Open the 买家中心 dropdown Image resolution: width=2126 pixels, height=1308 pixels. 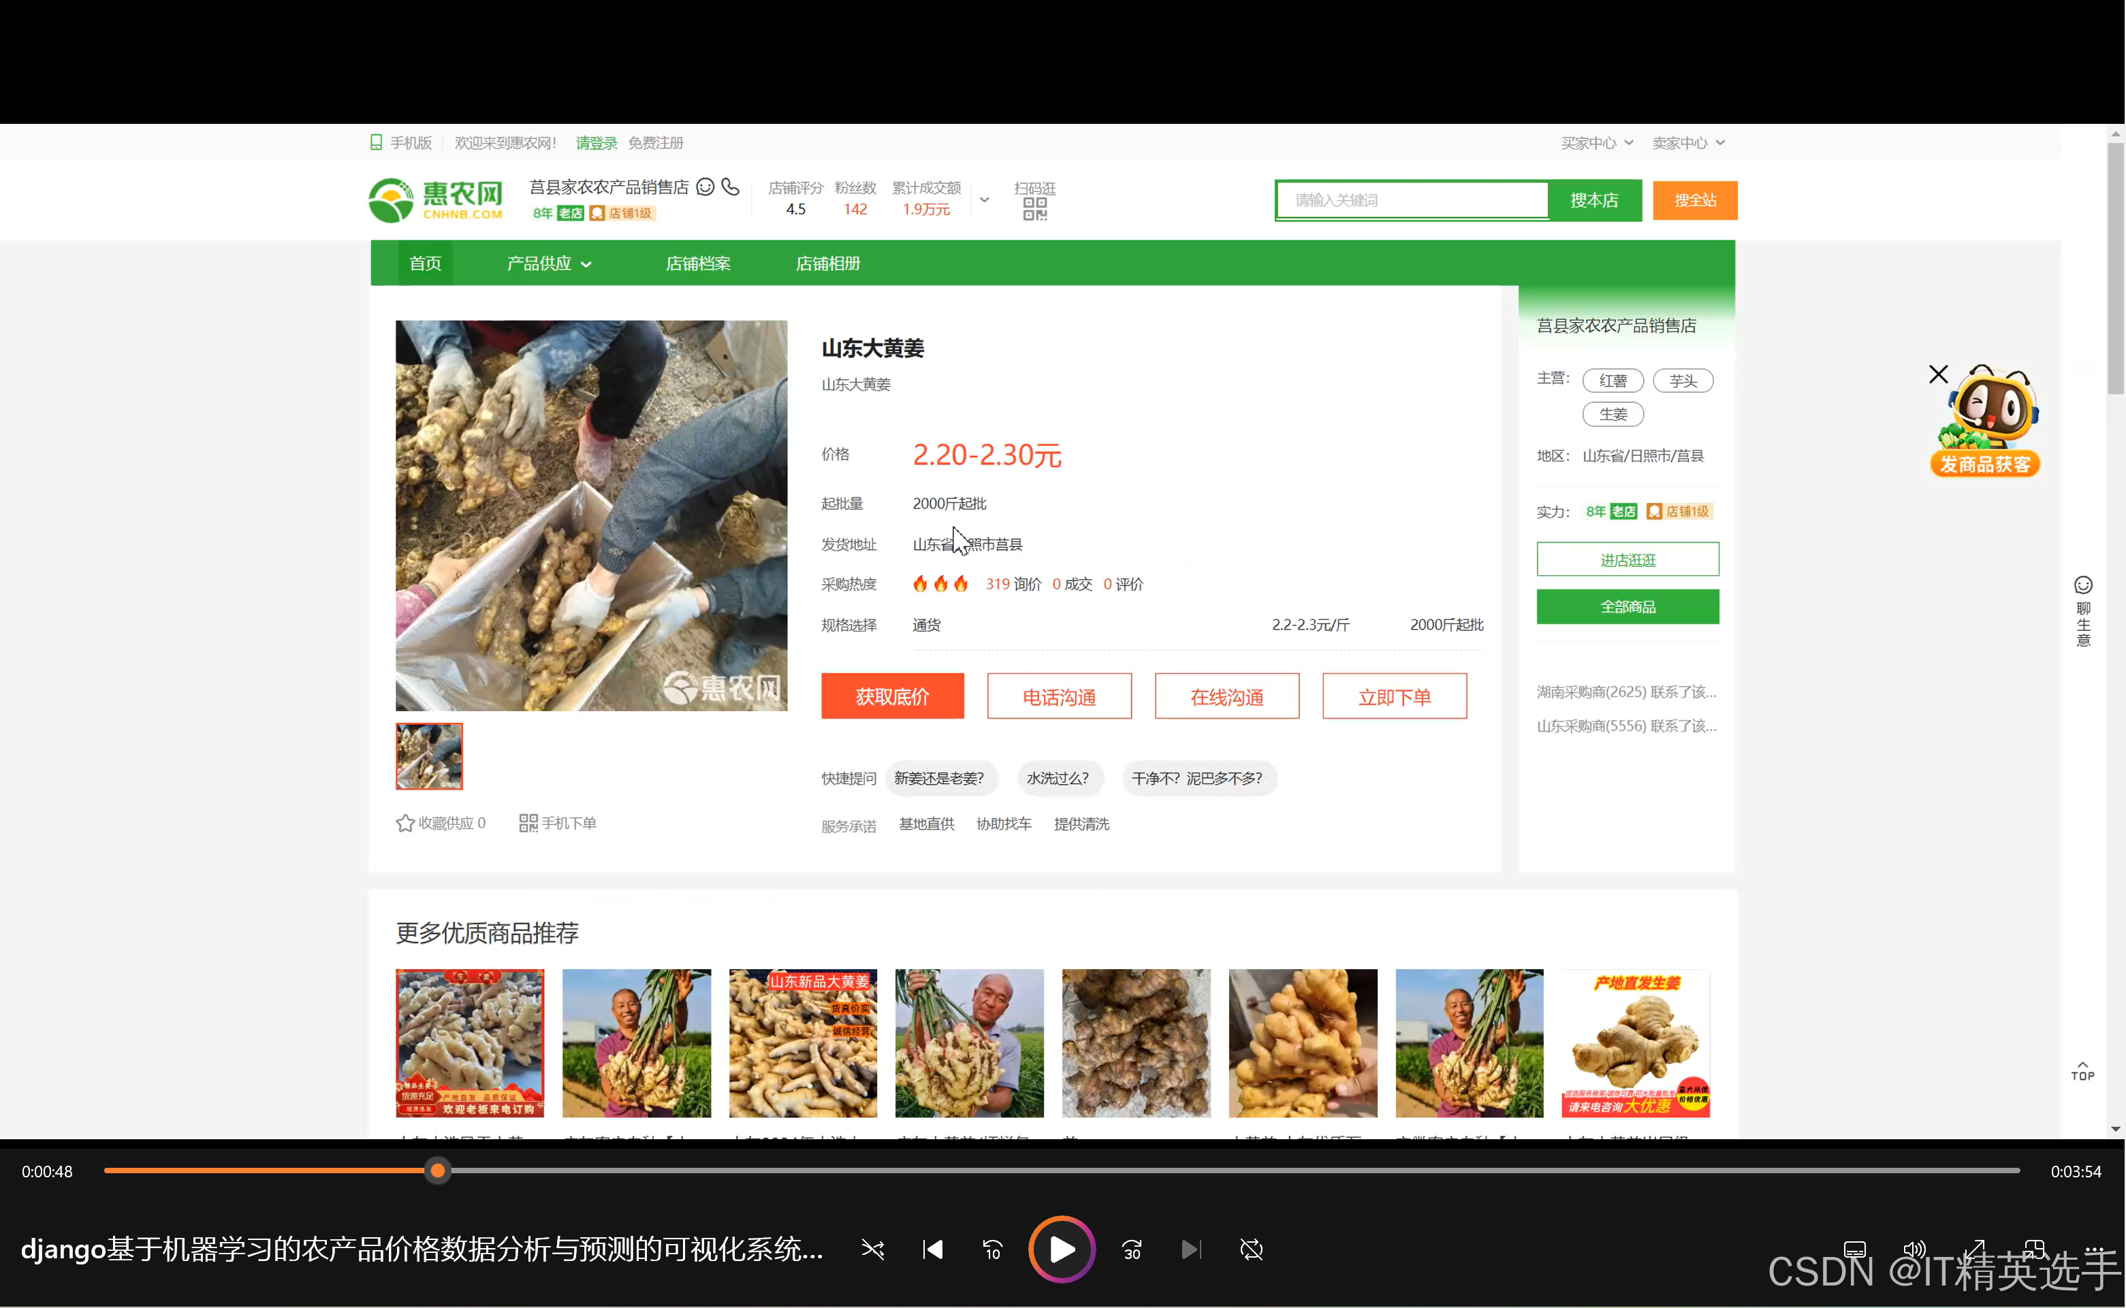pos(1596,143)
